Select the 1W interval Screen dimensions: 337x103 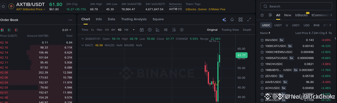point(126,30)
